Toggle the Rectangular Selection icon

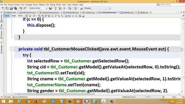click(x=52, y=16)
